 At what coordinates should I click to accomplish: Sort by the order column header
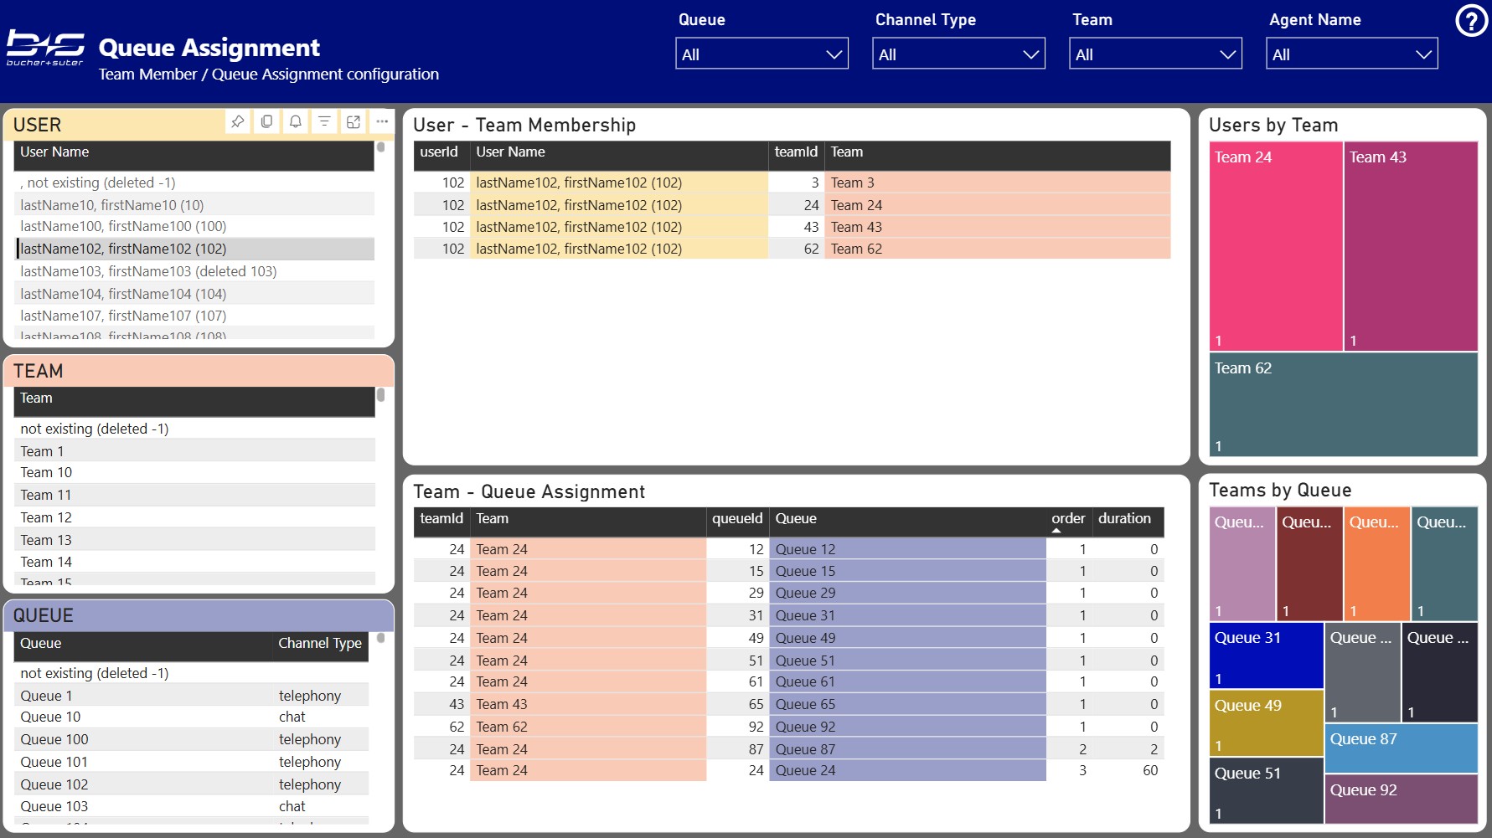(1067, 519)
